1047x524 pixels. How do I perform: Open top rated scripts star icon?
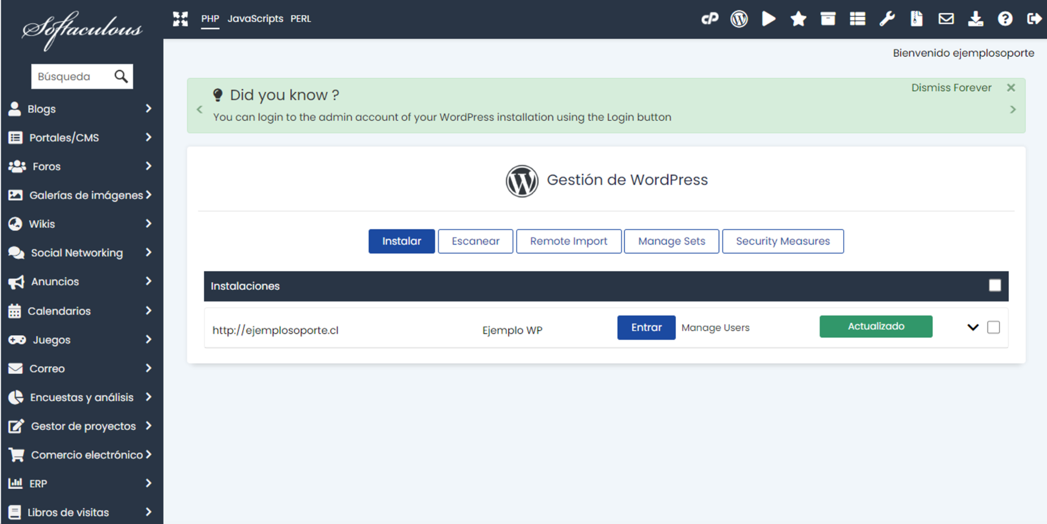pos(798,19)
